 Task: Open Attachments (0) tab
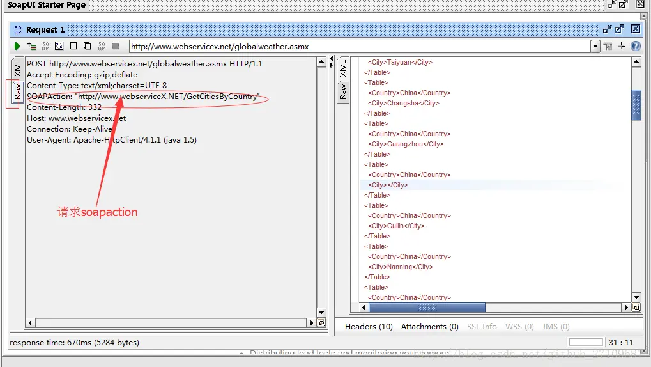430,327
